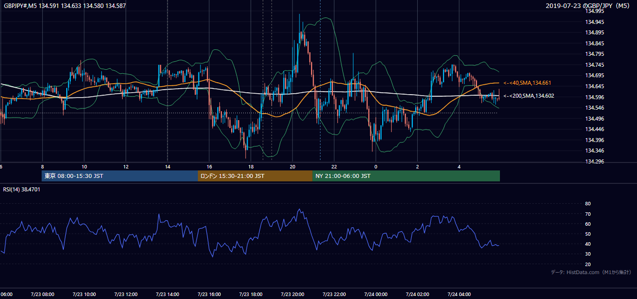Click bottom date label 7/24 02:00

[x=418, y=295]
